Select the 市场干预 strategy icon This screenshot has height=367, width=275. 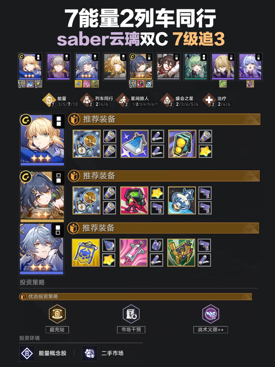coord(131,314)
